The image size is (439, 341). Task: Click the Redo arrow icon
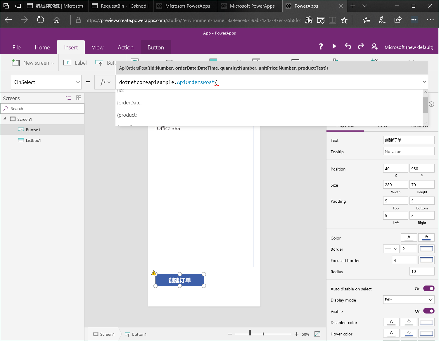(361, 46)
